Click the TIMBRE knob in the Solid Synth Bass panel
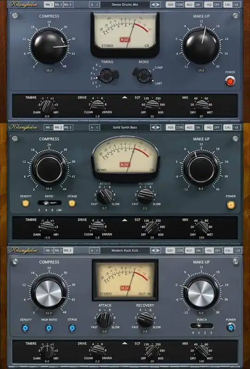This screenshot has height=369, width=250. tap(47, 228)
